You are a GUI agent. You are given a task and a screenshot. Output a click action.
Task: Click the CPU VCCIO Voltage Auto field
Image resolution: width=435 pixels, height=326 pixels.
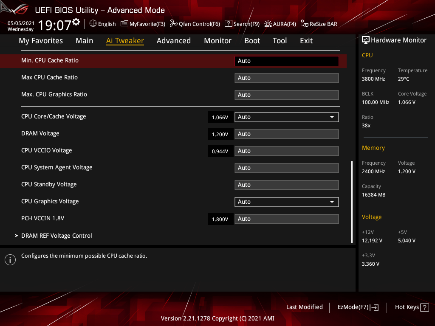coord(287,151)
